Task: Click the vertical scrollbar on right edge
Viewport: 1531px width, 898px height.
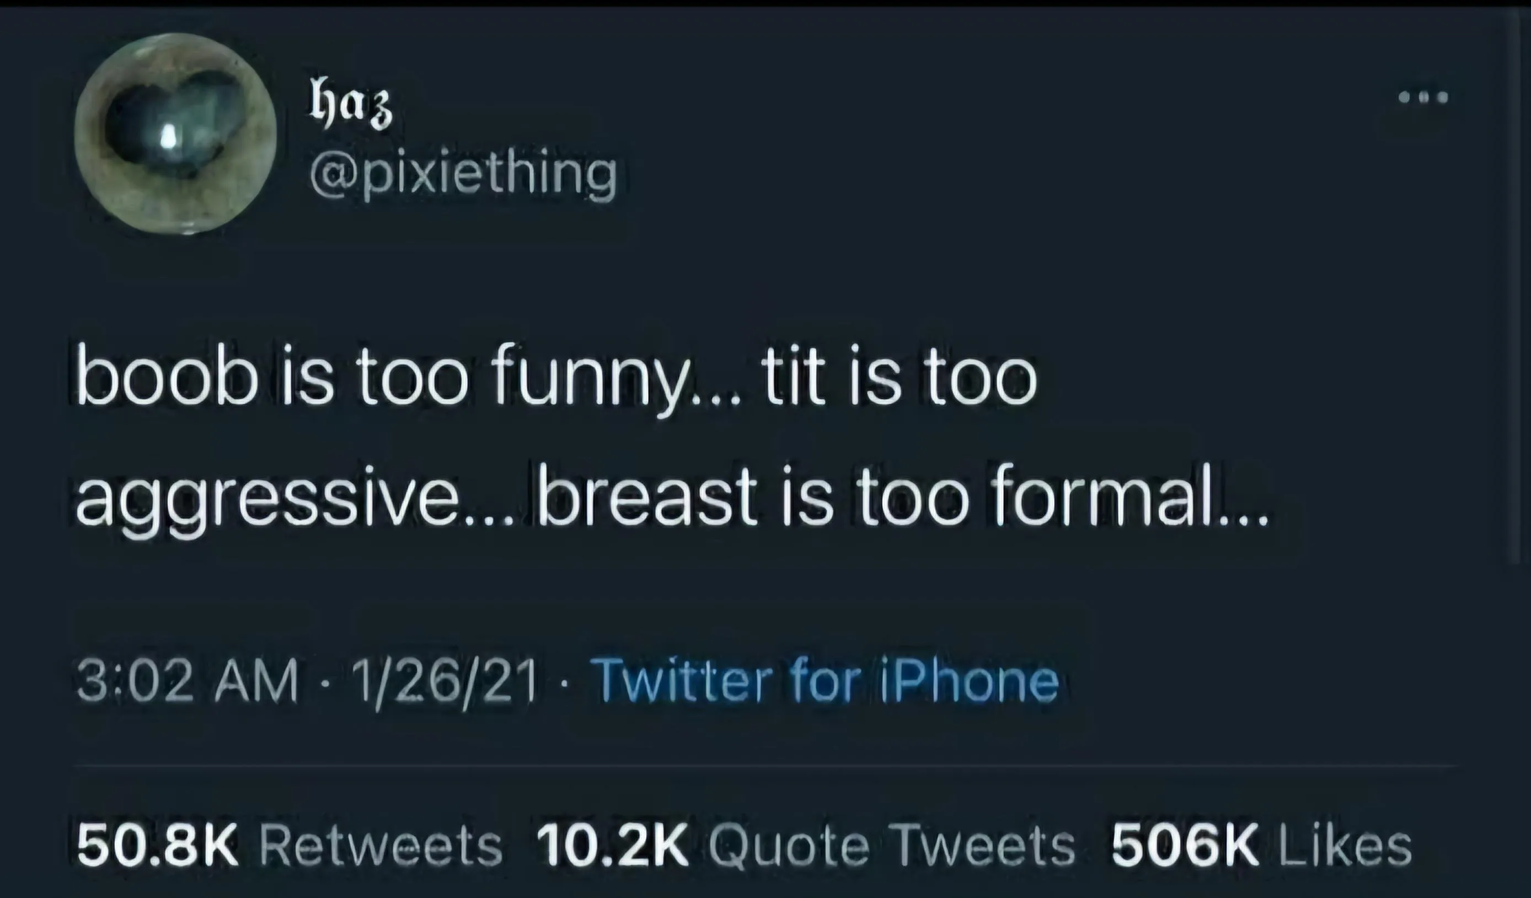Action: coord(1517,286)
